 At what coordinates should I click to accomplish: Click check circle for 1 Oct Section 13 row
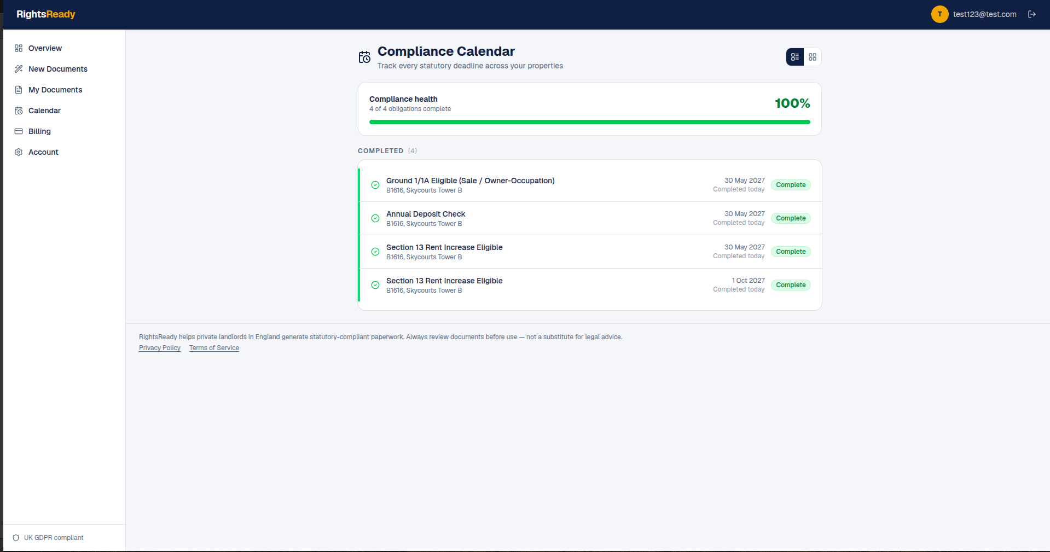[x=375, y=285]
